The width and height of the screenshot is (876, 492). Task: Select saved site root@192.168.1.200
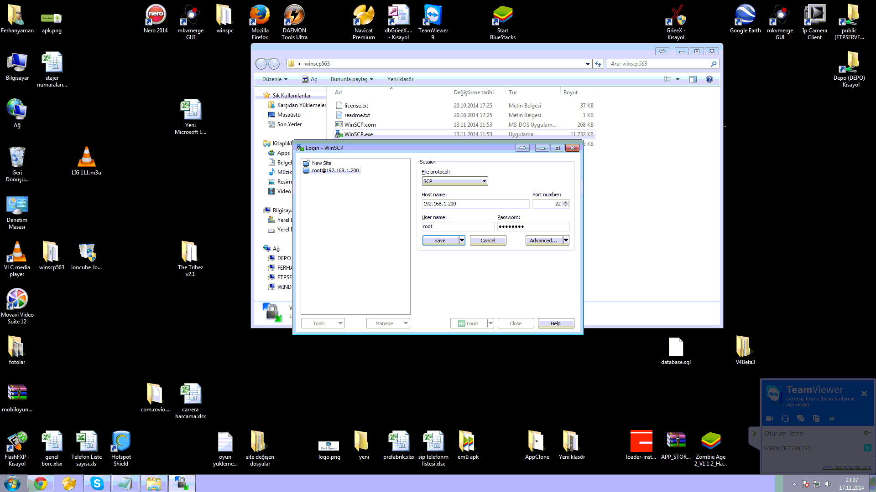(335, 170)
